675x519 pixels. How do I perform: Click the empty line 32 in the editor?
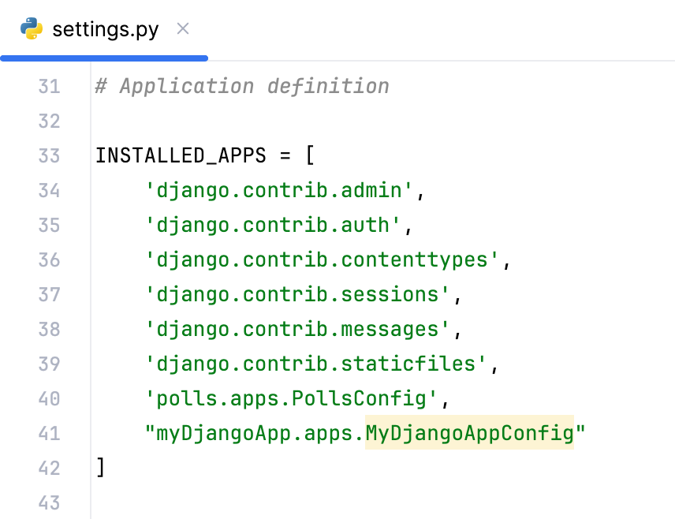(237, 121)
